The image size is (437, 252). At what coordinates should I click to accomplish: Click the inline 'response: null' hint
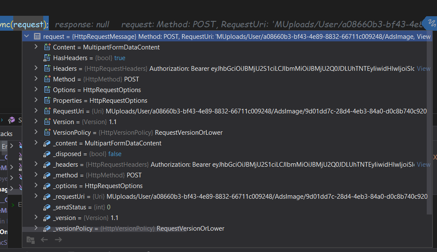82,24
